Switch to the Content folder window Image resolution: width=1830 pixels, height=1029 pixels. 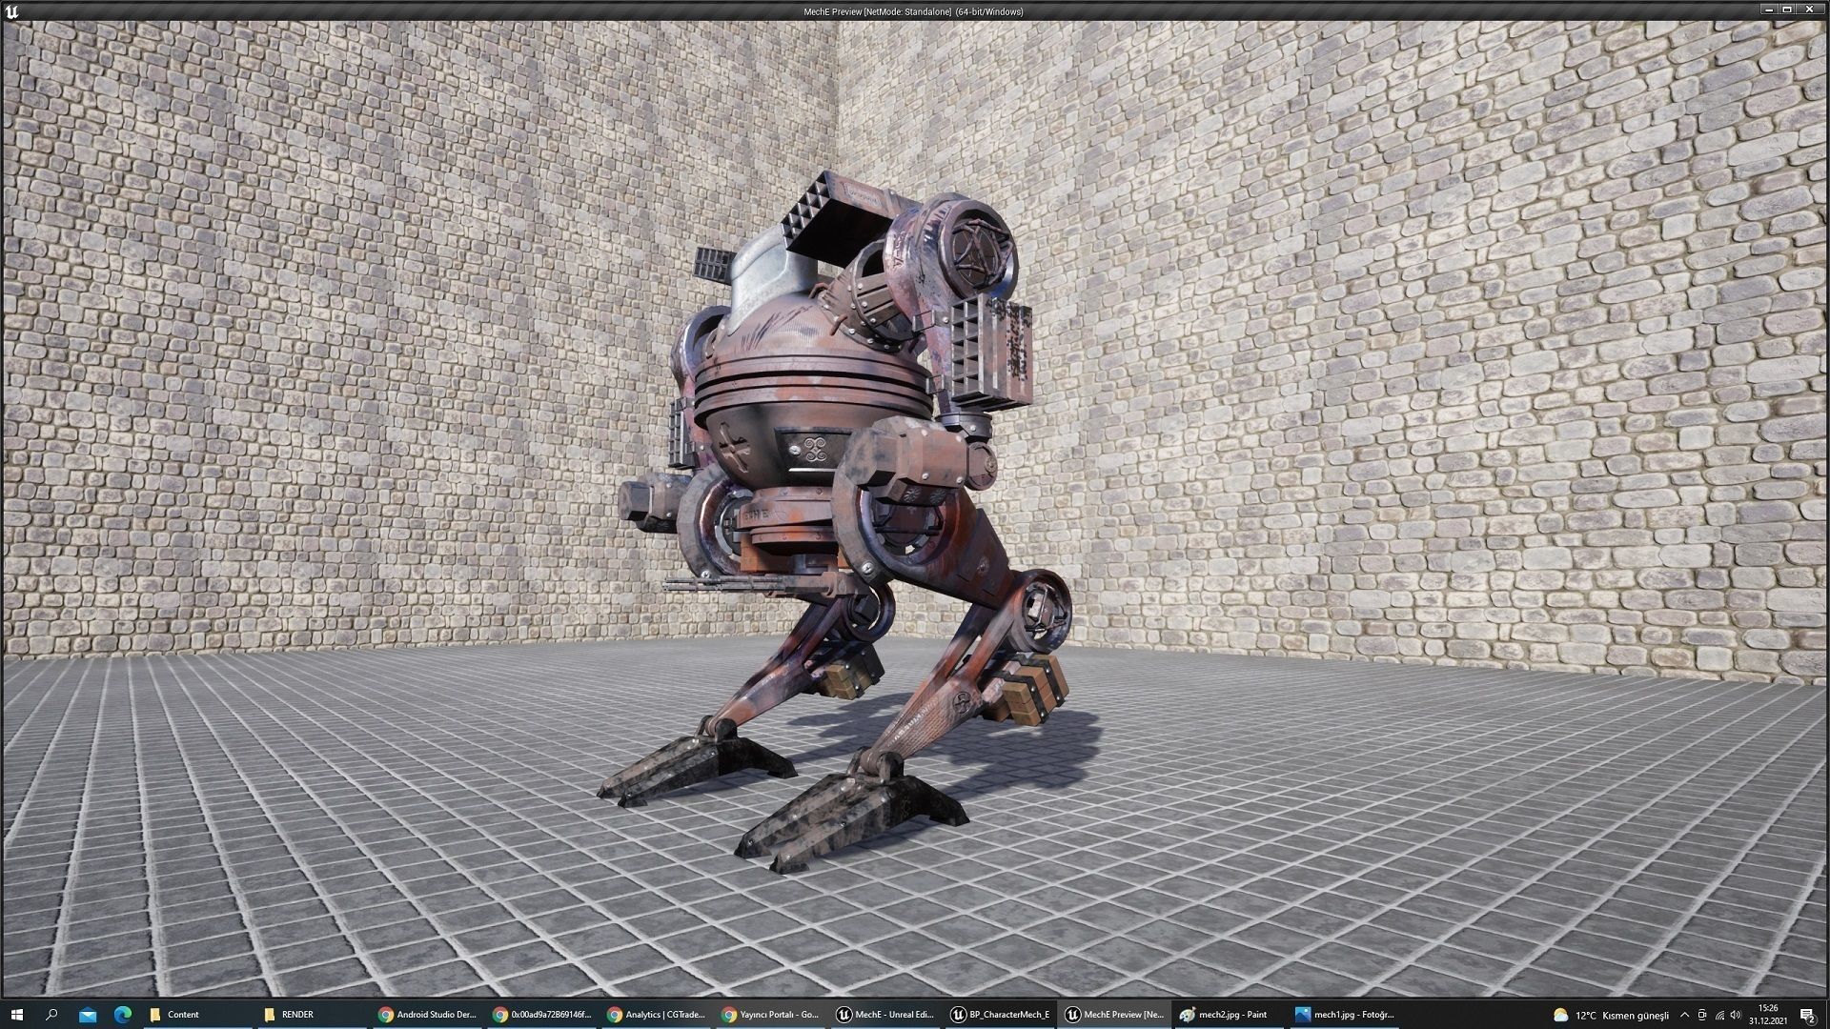[181, 1015]
